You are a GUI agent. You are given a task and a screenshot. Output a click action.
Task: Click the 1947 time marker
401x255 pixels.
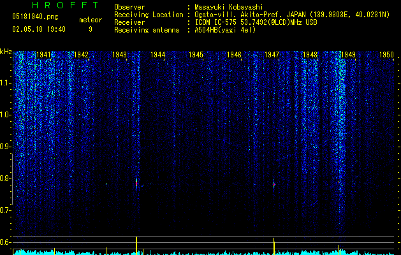(272, 54)
